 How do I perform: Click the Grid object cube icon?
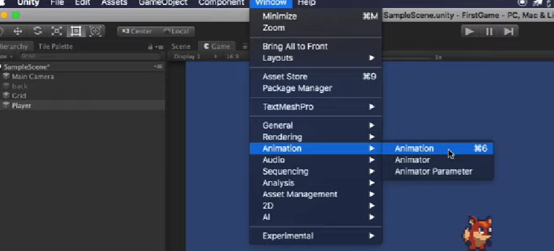(x=6, y=95)
